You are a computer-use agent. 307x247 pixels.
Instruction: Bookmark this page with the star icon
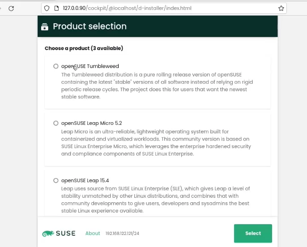[x=281, y=9]
